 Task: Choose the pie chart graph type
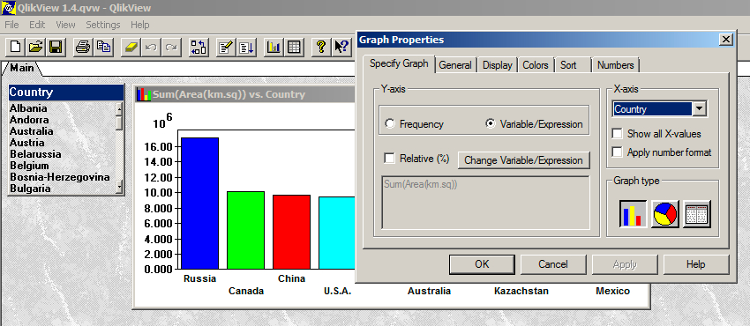665,214
